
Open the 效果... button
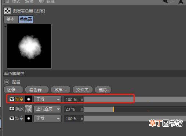[x=61, y=90]
